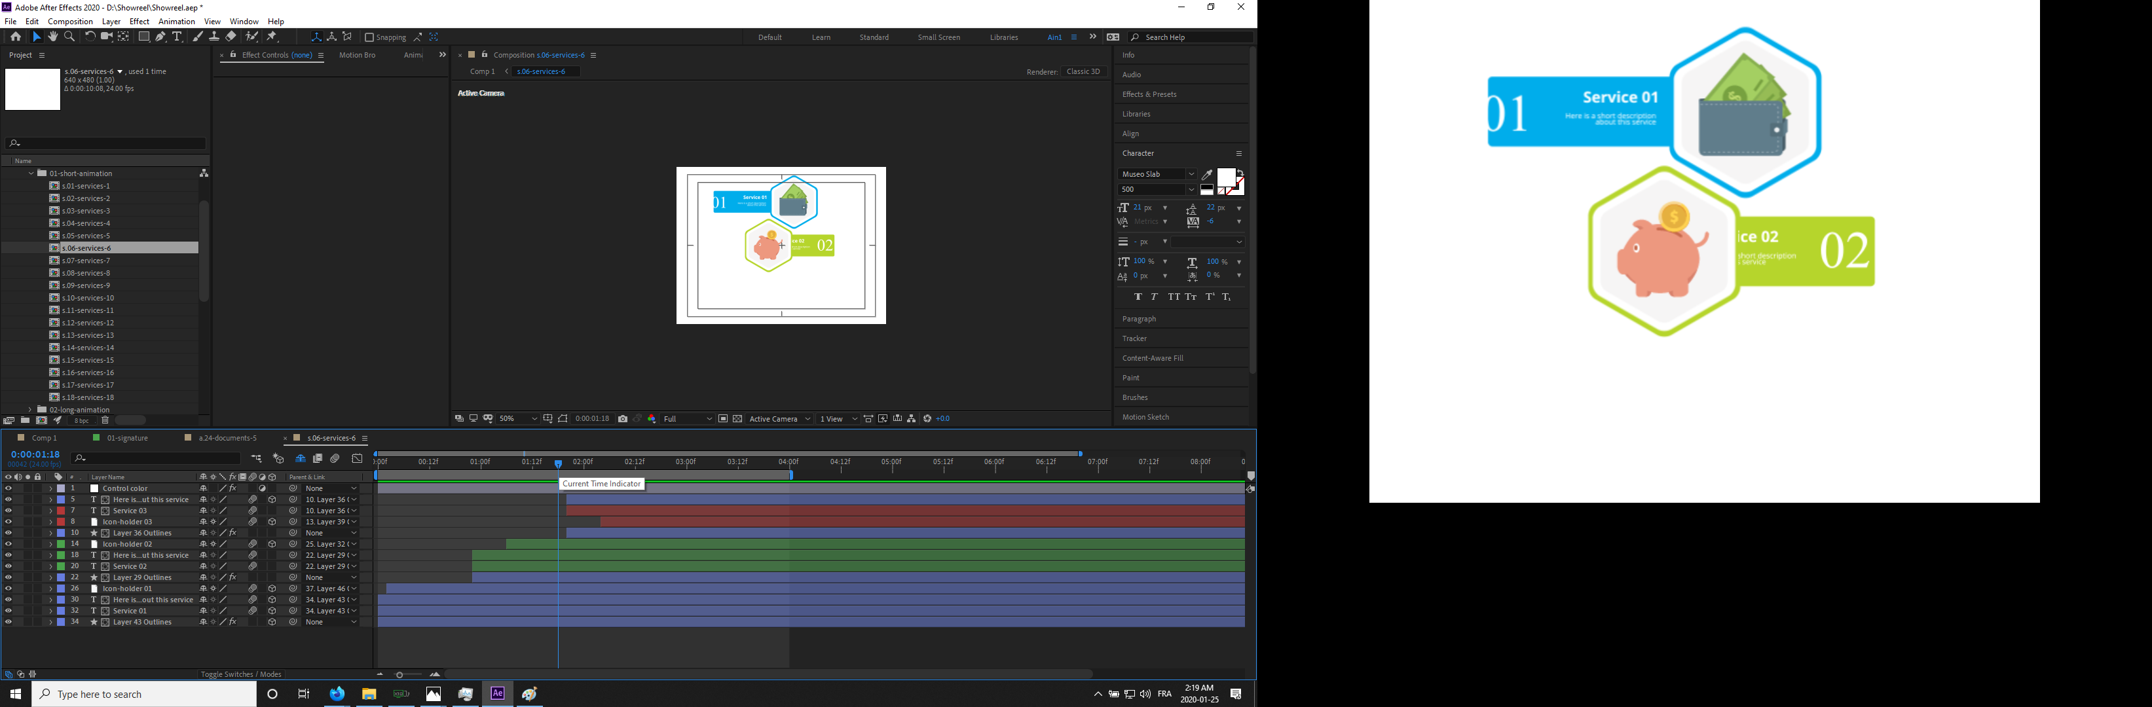The width and height of the screenshot is (2152, 707).
Task: Toggle Motion Blur for all layers in timeline
Action: click(335, 458)
